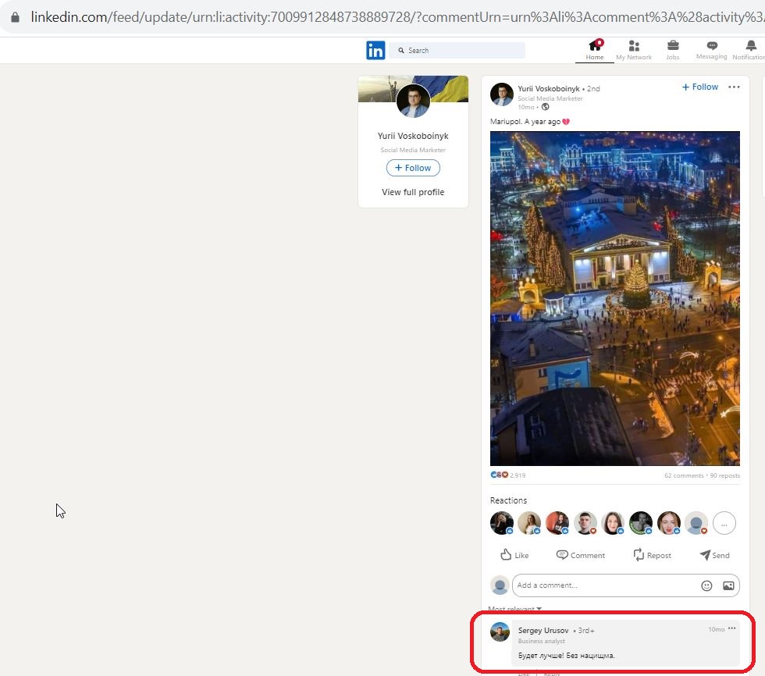Click Yurii Voskoboinyk sidebar profile photo

pos(413,101)
